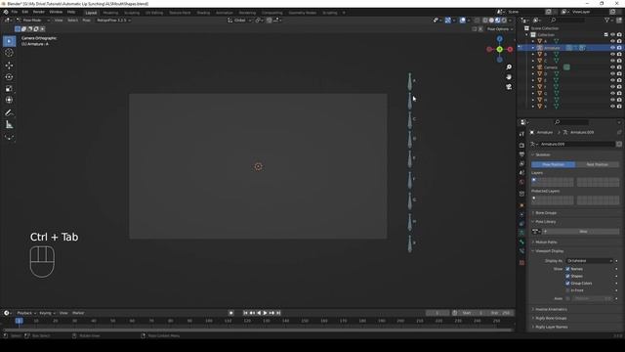Select the Move tool
This screenshot has width=625, height=352.
tap(9, 66)
